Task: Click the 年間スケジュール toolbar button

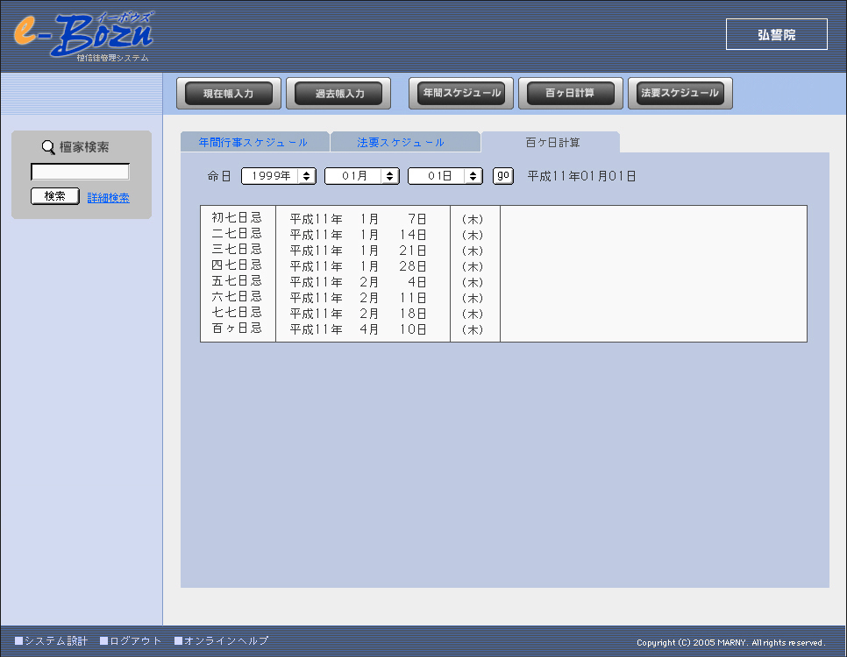Action: [x=461, y=93]
